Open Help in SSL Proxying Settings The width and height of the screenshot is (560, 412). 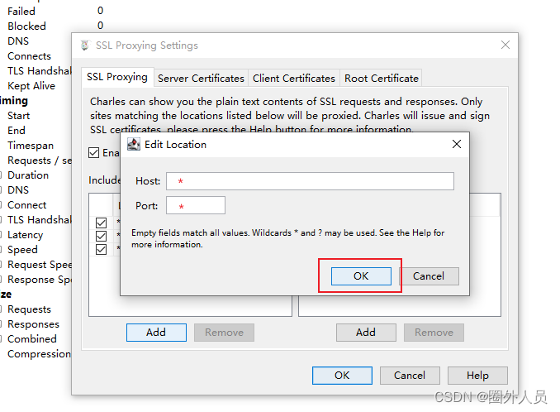tap(477, 376)
